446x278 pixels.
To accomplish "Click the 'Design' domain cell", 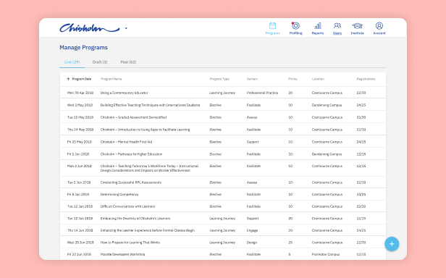I will [x=252, y=243].
